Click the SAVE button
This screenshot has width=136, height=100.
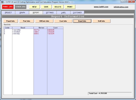pos(46,7)
